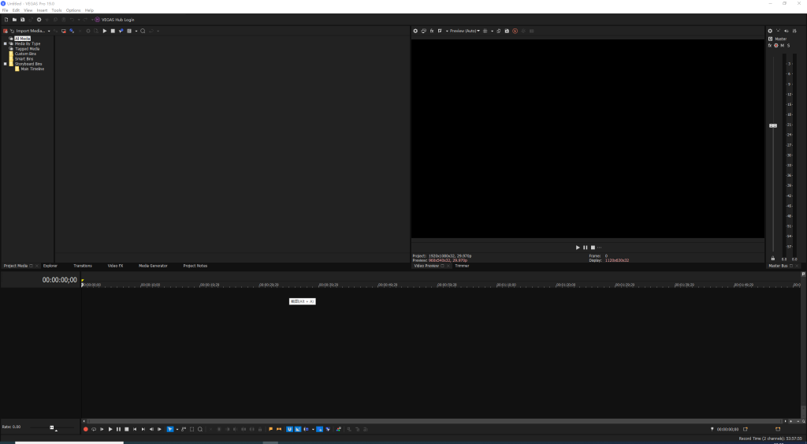807x444 pixels.
Task: Toggle the grid Overlays icon in preview
Action: [x=485, y=31]
